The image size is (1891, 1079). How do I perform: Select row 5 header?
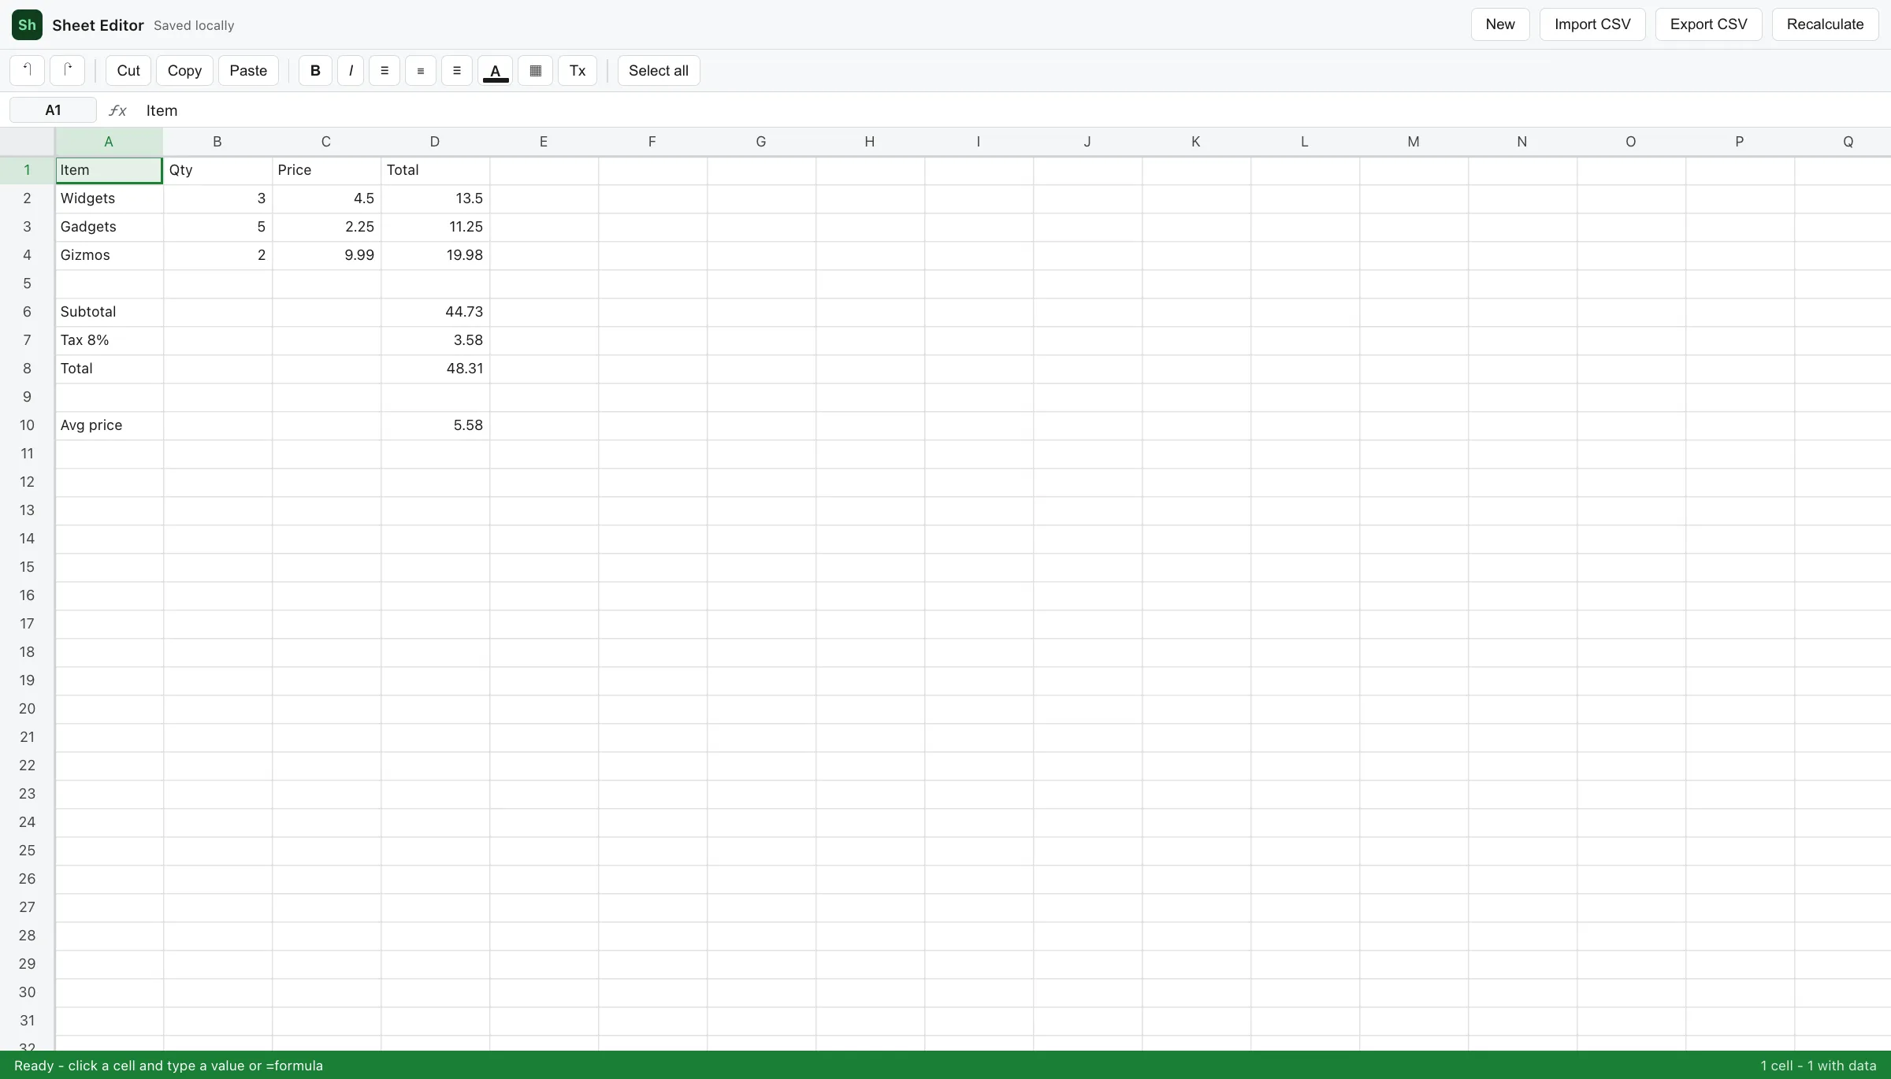point(27,284)
